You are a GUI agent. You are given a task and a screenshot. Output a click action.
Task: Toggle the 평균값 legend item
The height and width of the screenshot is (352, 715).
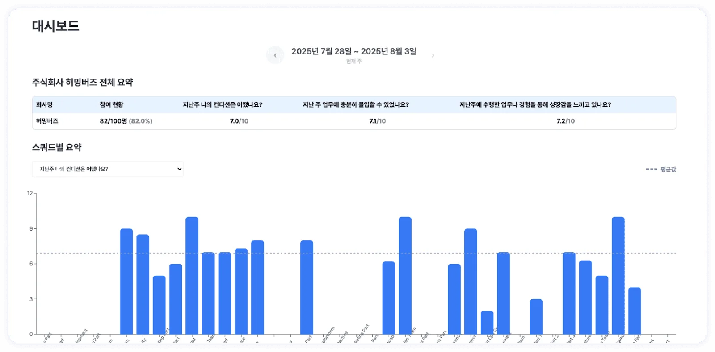tap(661, 170)
